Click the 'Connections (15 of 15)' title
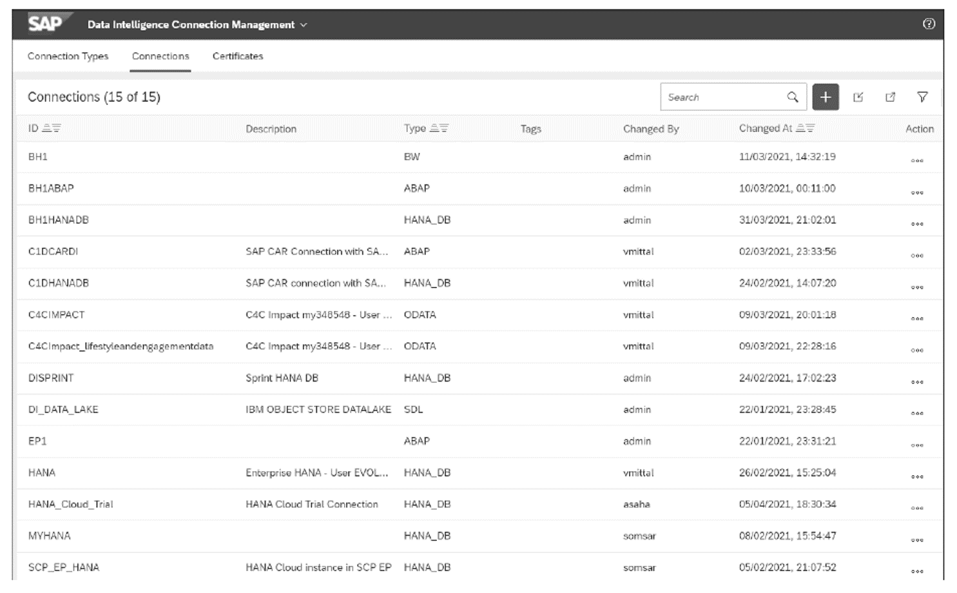The width and height of the screenshot is (957, 593). pyautogui.click(x=94, y=97)
